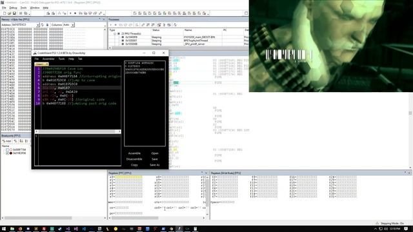Open the memory Address dropdown
Screen dimensions: 413x232
point(38,24)
